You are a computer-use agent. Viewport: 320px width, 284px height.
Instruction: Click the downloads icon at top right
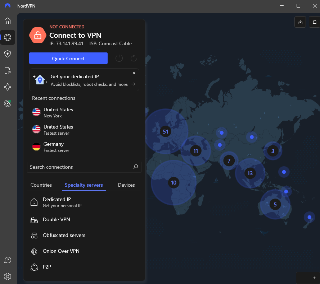pyautogui.click(x=300, y=22)
